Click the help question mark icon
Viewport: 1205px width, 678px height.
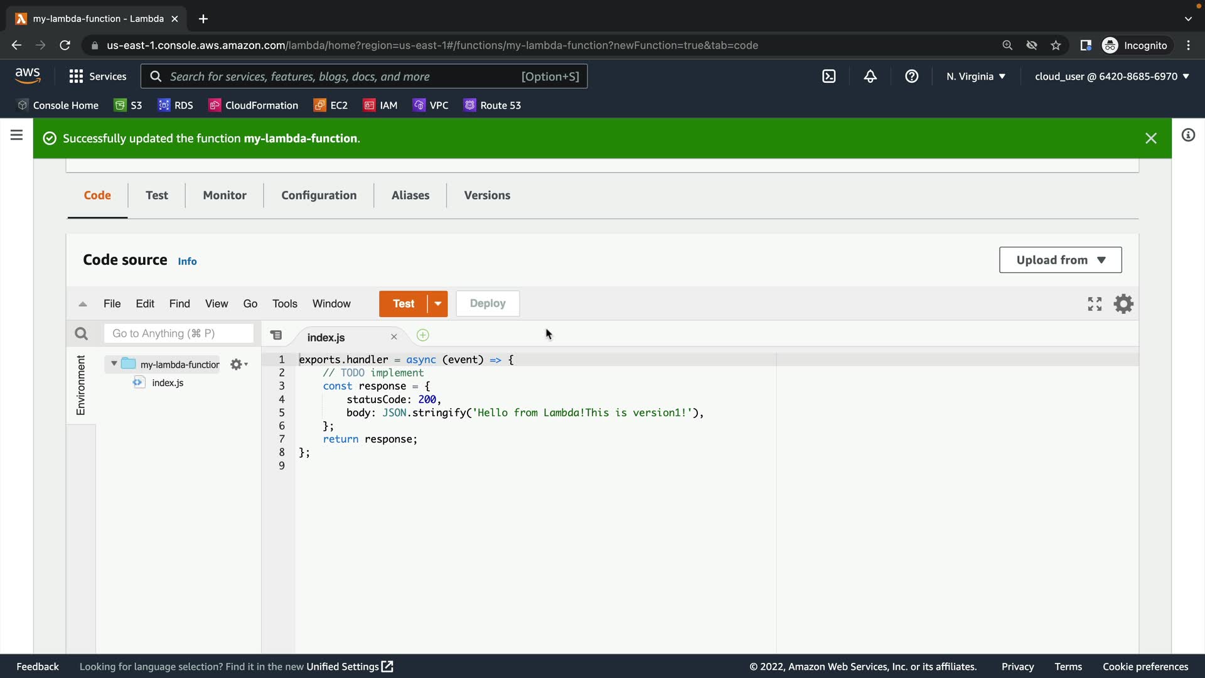click(x=911, y=77)
